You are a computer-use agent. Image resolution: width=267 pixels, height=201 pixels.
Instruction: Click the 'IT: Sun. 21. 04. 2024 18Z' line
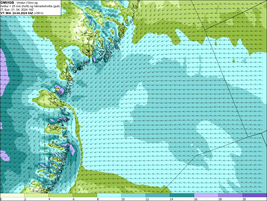[x=17, y=10]
